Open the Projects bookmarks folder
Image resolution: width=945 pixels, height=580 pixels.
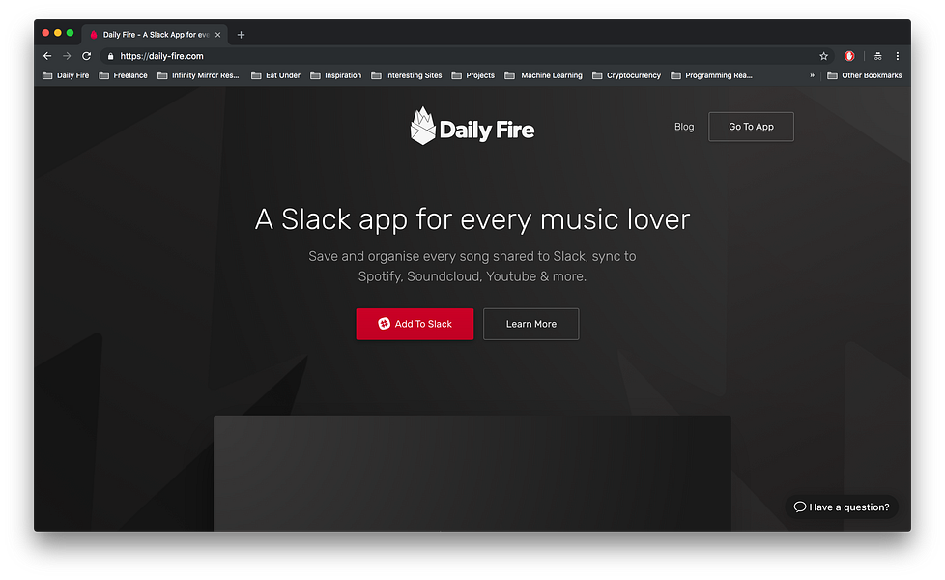473,75
